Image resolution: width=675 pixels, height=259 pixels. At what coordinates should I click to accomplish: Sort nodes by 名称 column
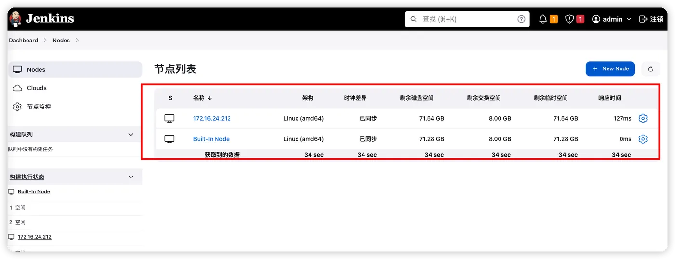[202, 98]
